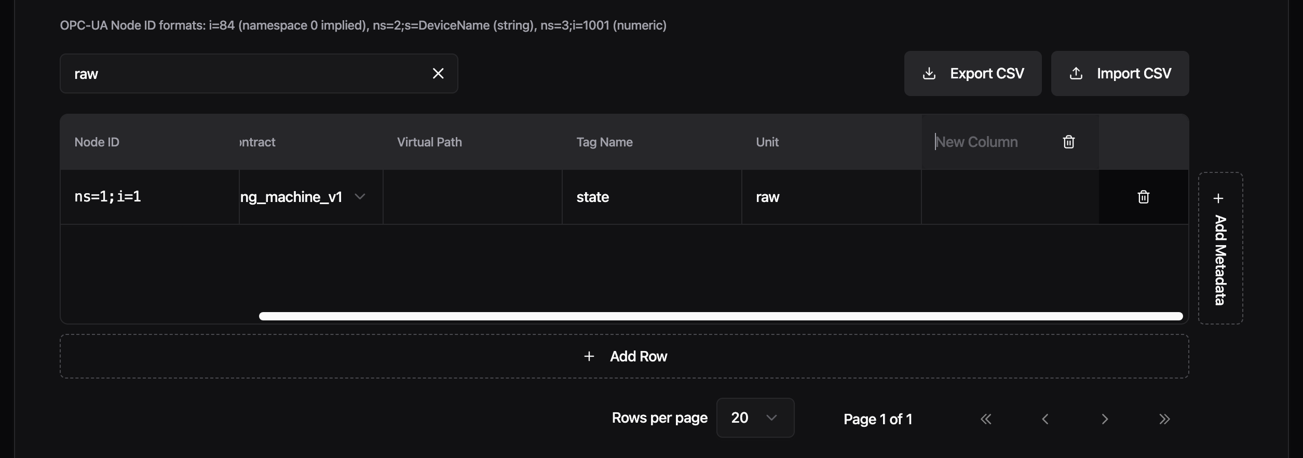Add a metadata column

(1220, 248)
